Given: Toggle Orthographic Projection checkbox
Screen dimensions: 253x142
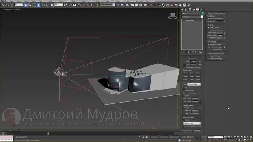Looking at the screenshot, I should 184,67.
